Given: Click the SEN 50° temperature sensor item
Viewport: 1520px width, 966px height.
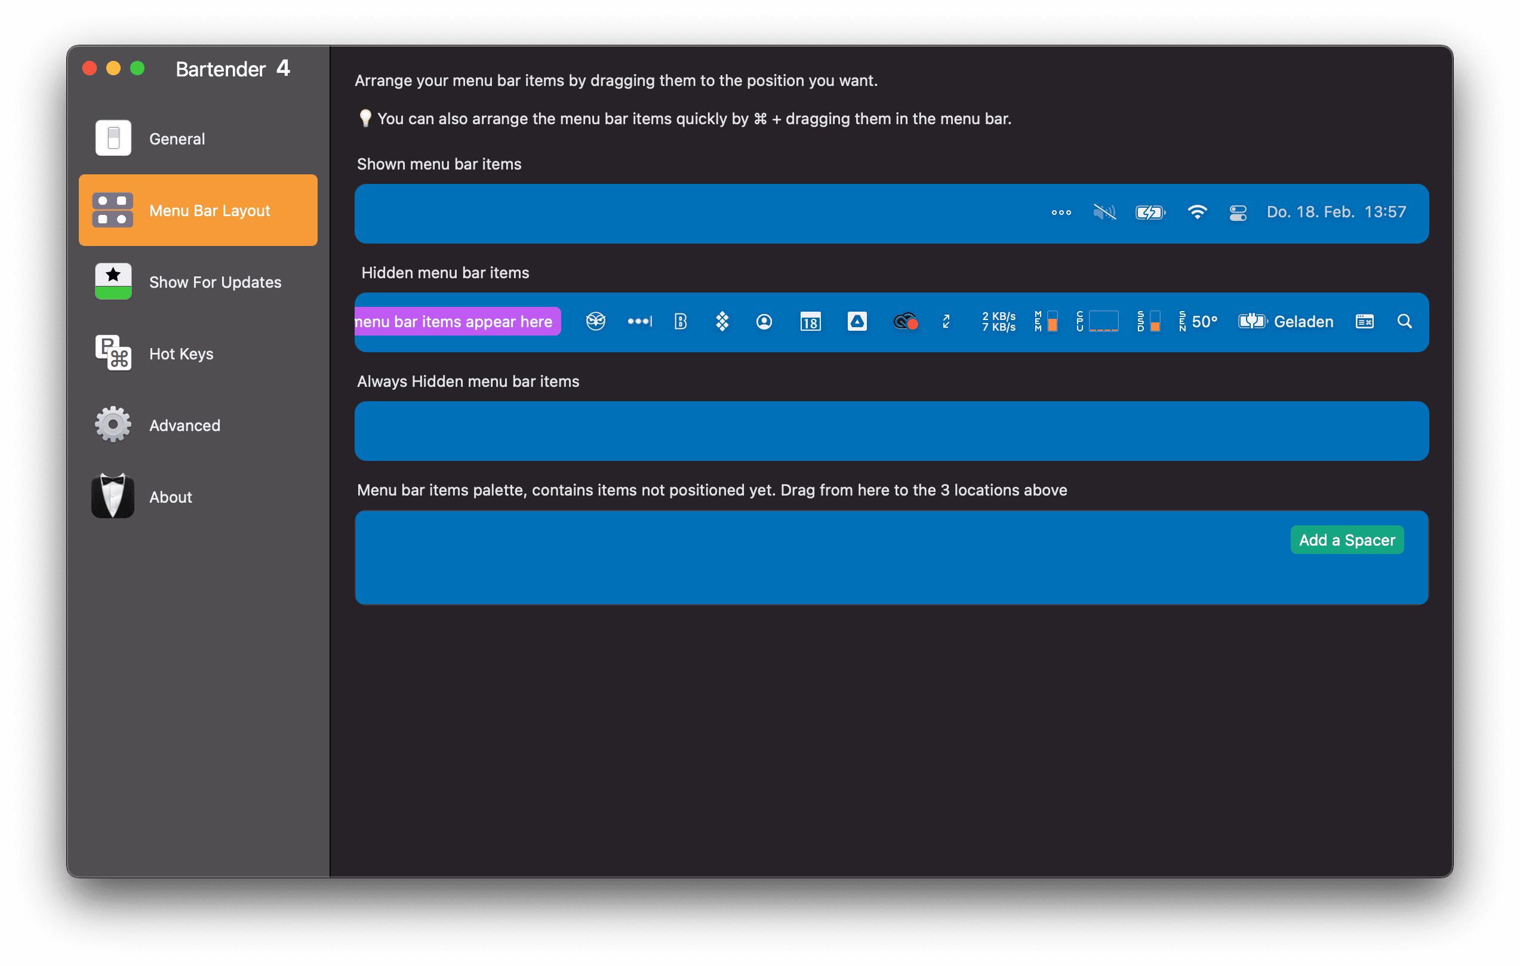Looking at the screenshot, I should [1198, 321].
